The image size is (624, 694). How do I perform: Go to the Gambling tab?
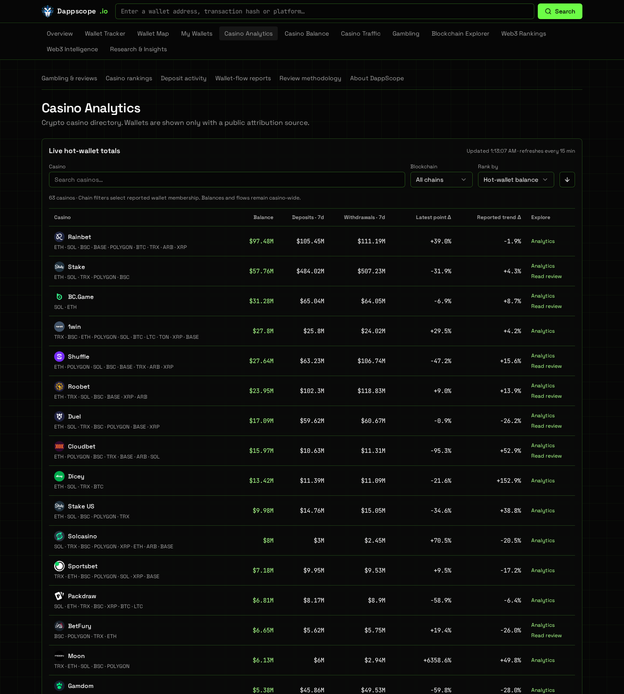(406, 33)
